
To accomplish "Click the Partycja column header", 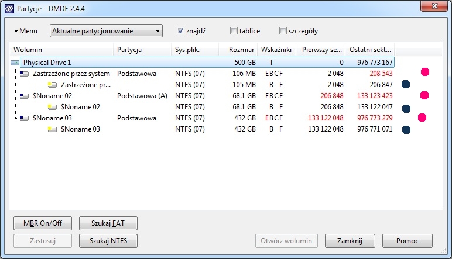I will pos(142,50).
